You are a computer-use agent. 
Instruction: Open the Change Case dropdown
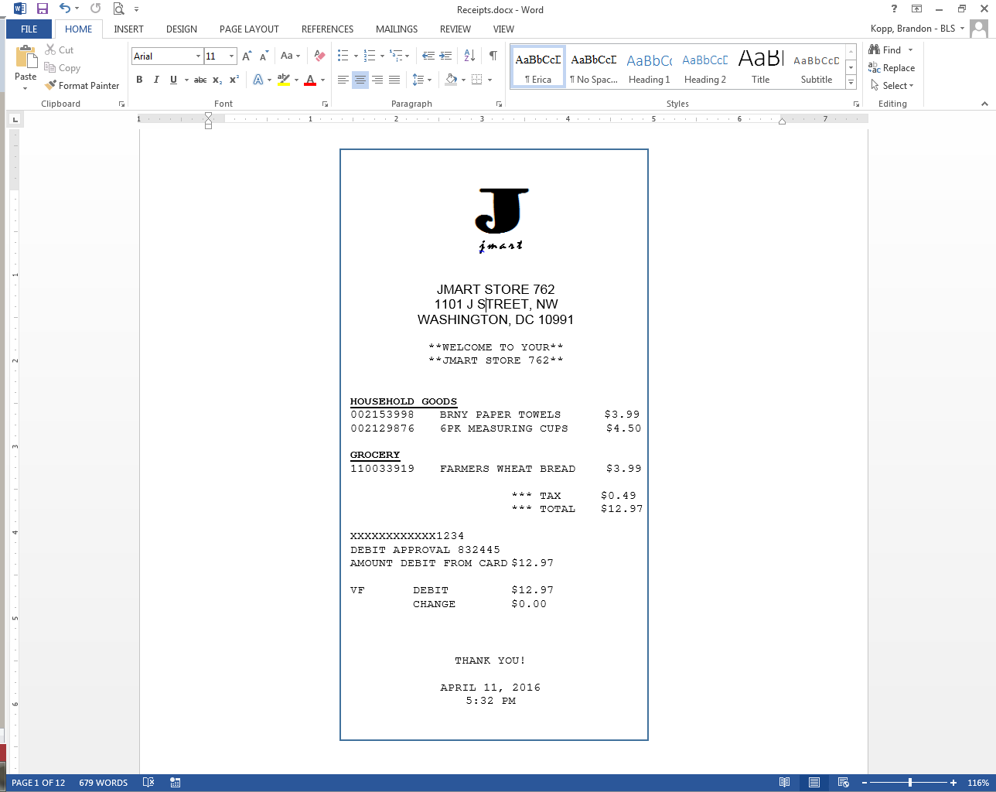point(290,56)
